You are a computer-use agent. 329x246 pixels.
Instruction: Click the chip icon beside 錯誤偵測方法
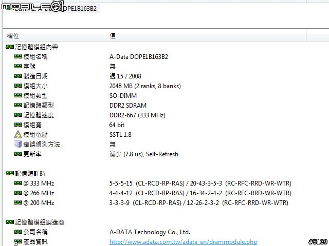[18, 144]
